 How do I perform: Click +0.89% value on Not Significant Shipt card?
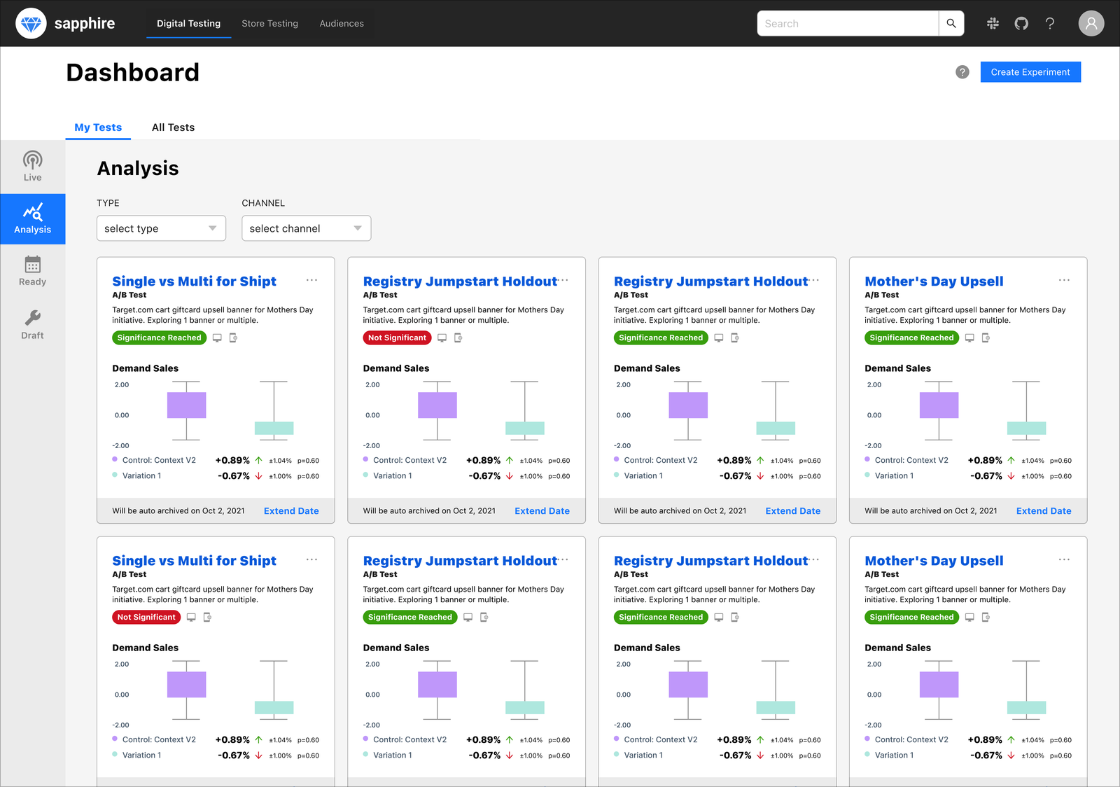232,739
